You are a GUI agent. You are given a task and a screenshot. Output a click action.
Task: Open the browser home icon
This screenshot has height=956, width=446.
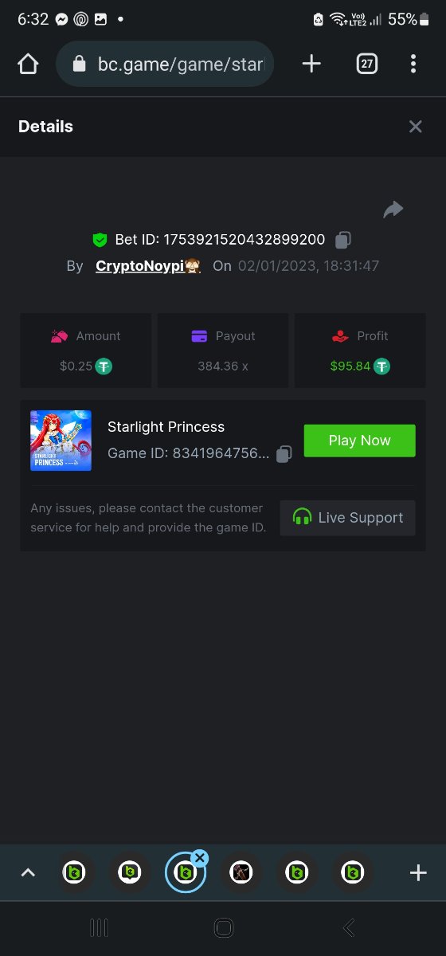coord(28,64)
